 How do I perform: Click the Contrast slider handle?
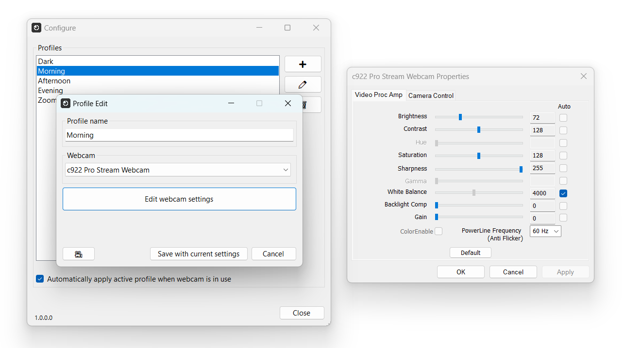point(479,129)
